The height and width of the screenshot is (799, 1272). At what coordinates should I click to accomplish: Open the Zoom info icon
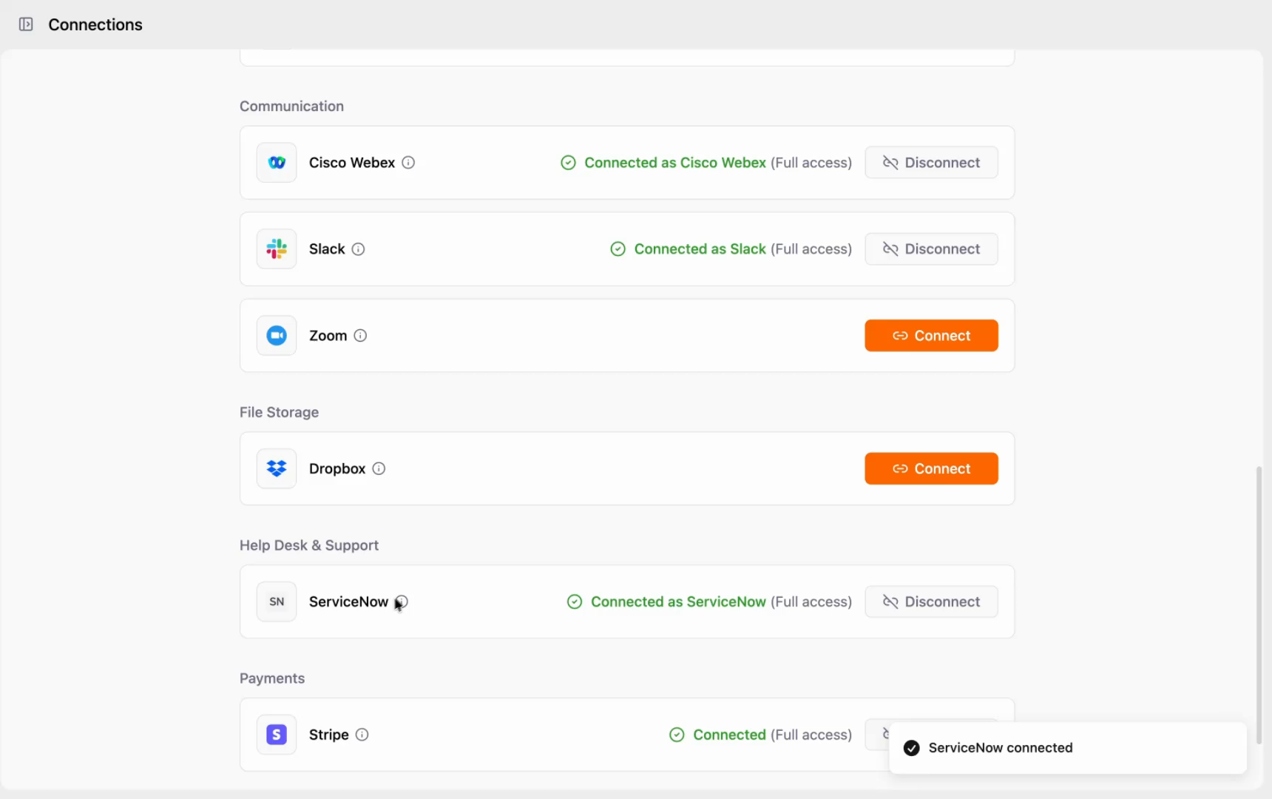pos(360,336)
